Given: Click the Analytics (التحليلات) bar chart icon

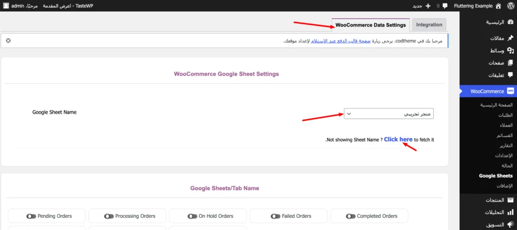Looking at the screenshot, I should (510, 212).
